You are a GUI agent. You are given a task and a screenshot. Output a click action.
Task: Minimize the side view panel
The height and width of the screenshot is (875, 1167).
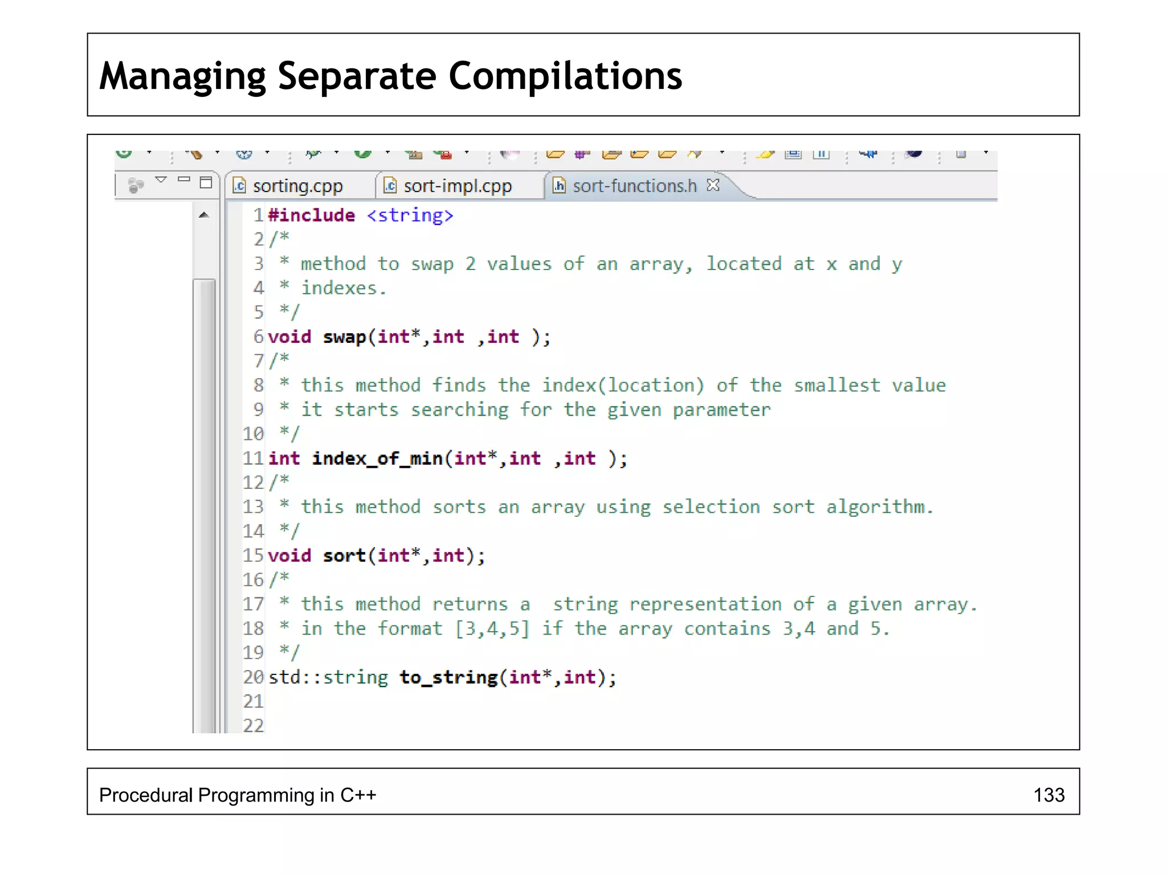tap(183, 179)
